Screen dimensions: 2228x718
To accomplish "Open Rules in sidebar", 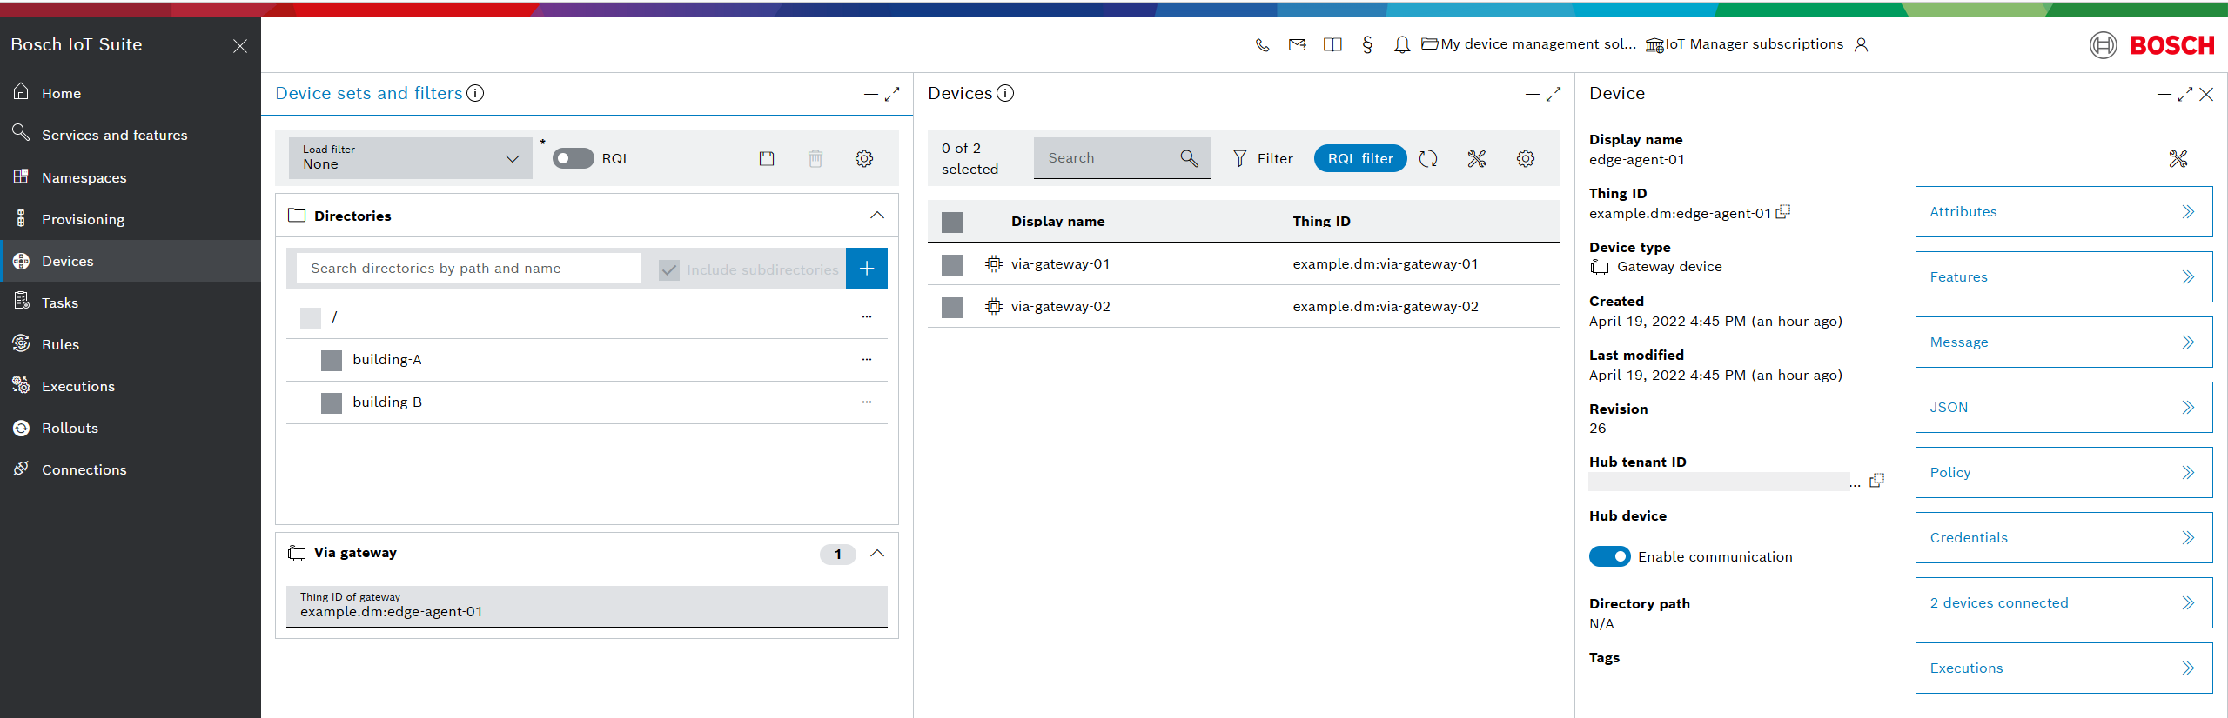I will tap(131, 344).
